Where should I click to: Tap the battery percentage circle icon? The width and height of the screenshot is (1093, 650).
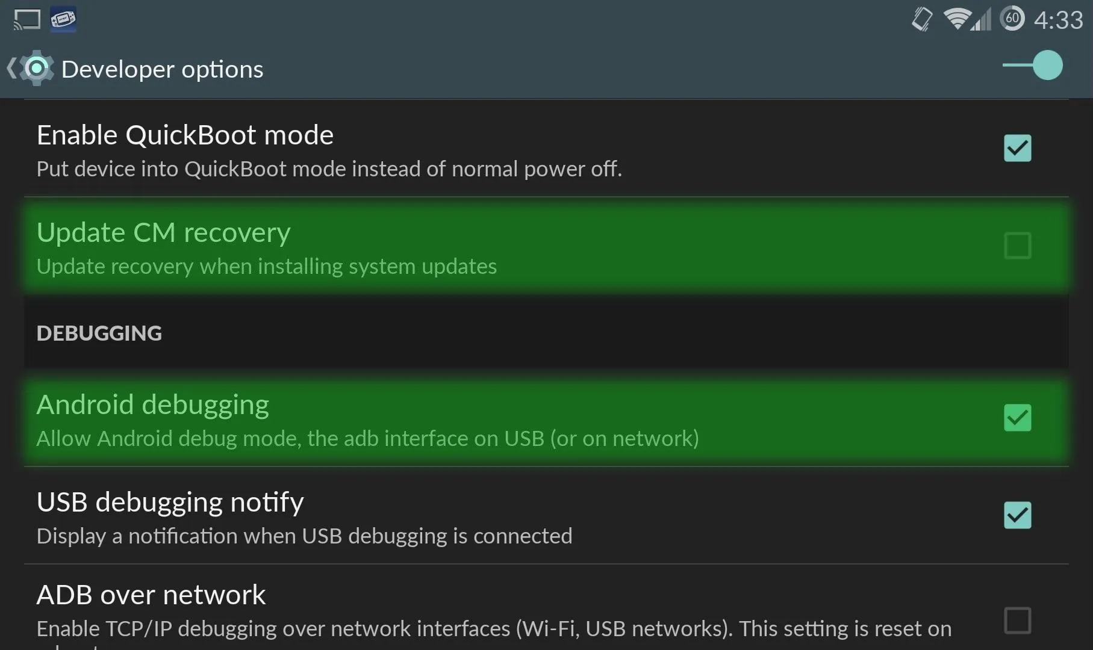(x=1012, y=19)
